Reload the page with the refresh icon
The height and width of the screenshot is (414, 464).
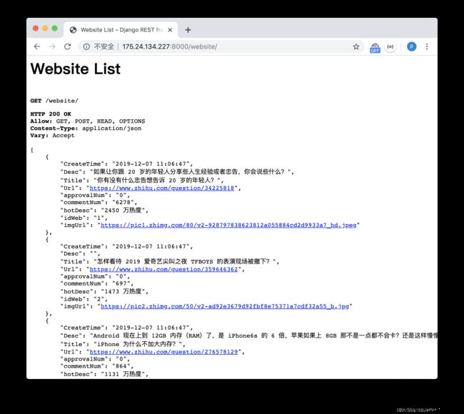68,46
